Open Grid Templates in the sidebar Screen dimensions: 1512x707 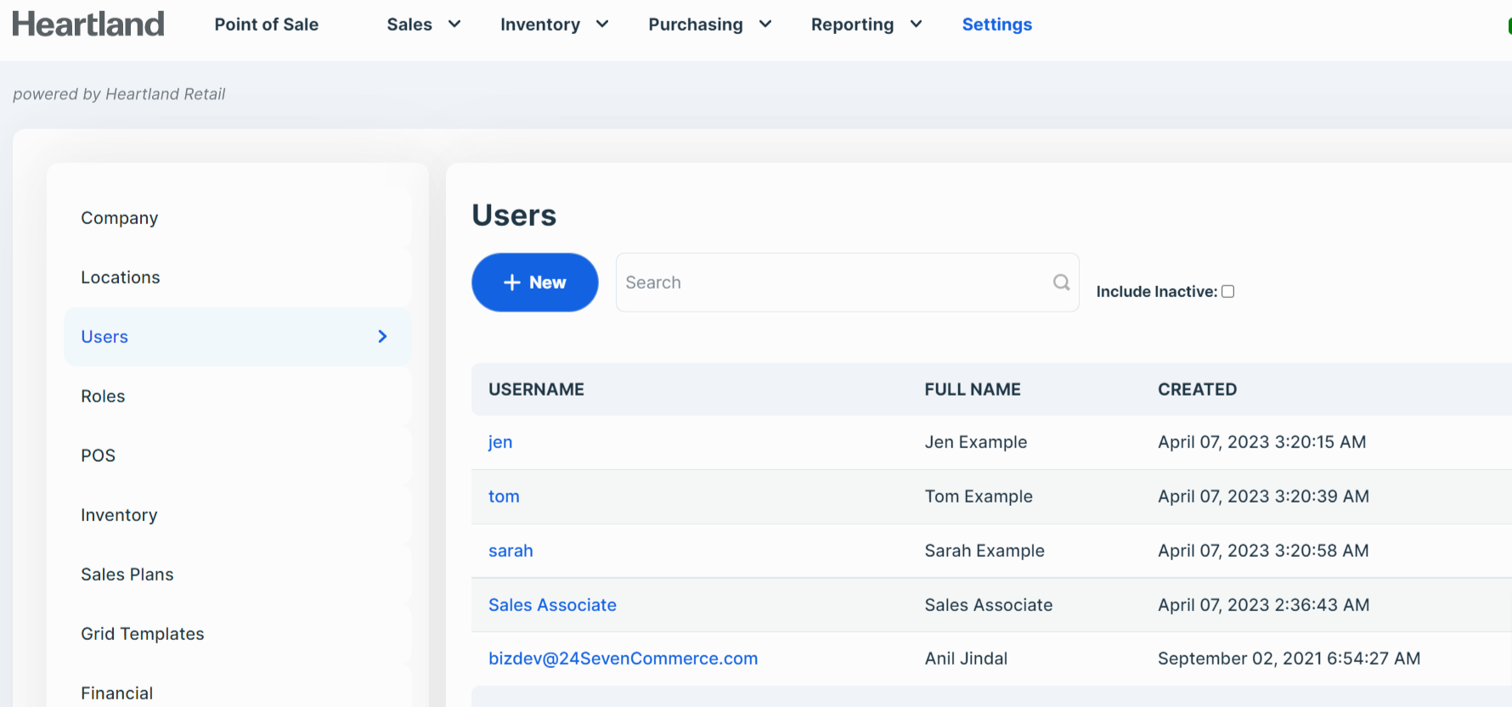click(x=238, y=634)
